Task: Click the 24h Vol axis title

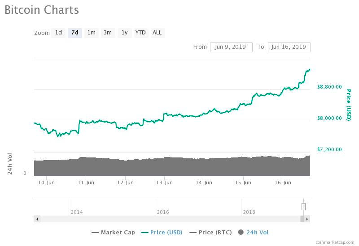Action: (x=9, y=164)
